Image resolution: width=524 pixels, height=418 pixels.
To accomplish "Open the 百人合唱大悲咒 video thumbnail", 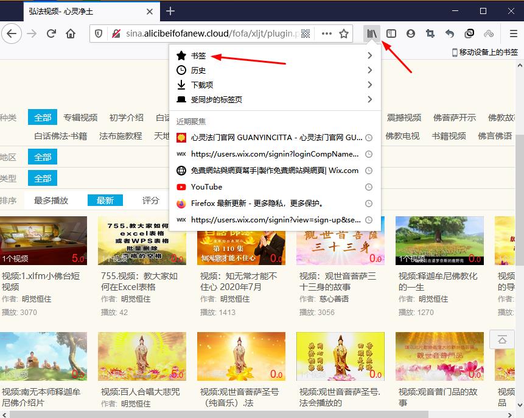I will tap(142, 356).
